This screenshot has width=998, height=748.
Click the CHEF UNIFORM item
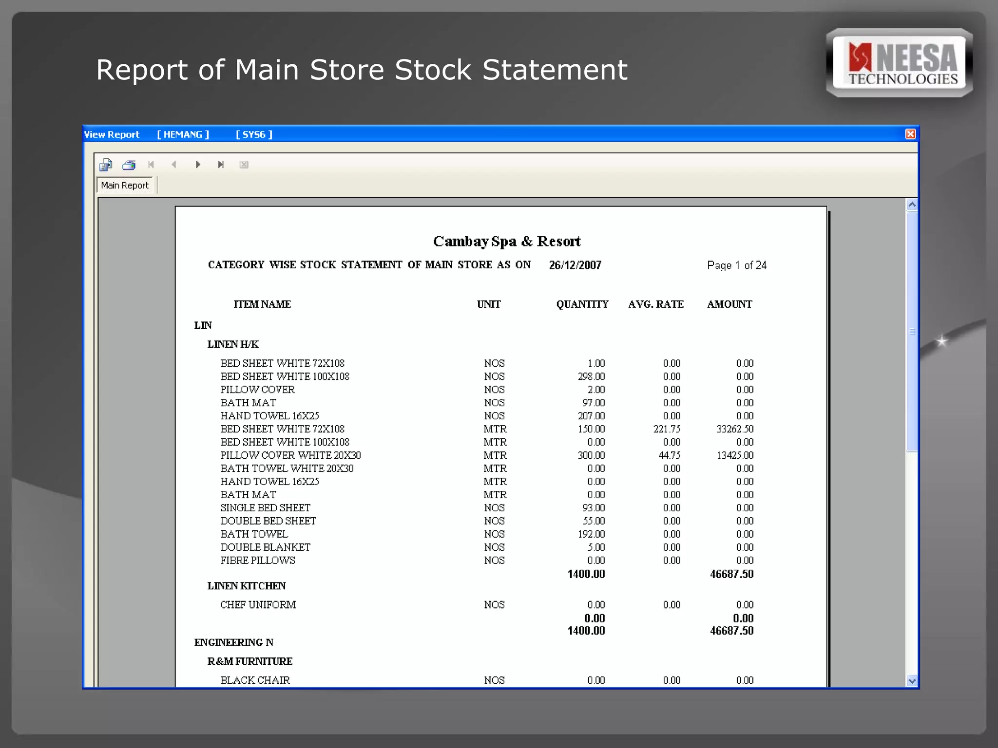pyautogui.click(x=258, y=605)
